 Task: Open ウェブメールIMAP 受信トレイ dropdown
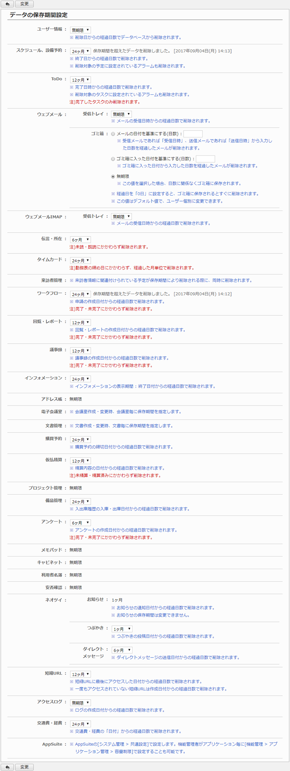[121, 216]
